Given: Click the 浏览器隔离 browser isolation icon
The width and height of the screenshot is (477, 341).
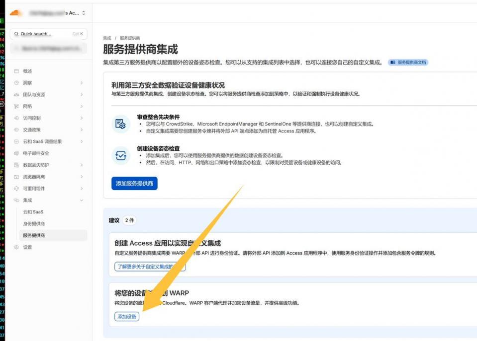Looking at the screenshot, I should click(16, 177).
